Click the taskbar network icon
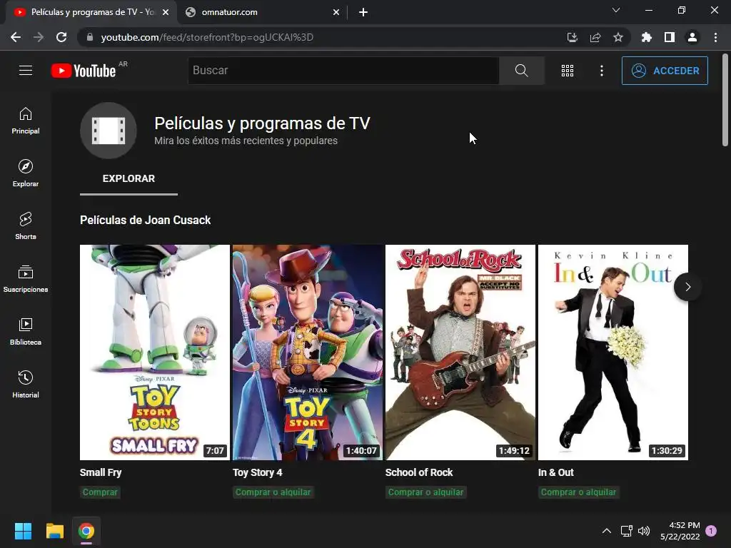Viewport: 731px width, 548px height. pyautogui.click(x=627, y=531)
